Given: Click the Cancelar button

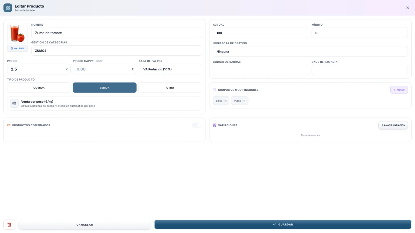Looking at the screenshot, I should (x=85, y=225).
